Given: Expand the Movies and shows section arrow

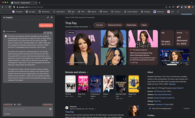Looking at the screenshot, I should click(x=87, y=72).
